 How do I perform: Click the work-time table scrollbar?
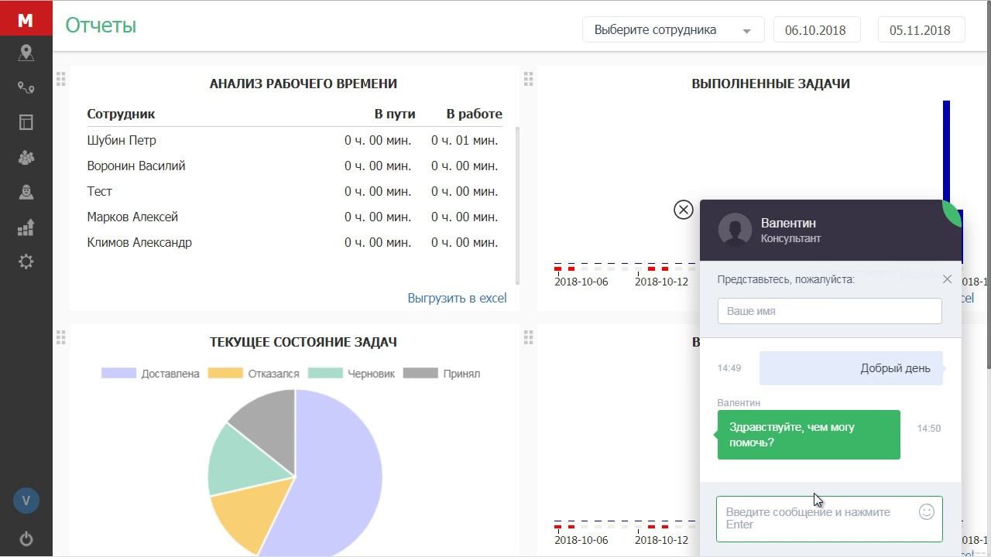click(x=516, y=205)
